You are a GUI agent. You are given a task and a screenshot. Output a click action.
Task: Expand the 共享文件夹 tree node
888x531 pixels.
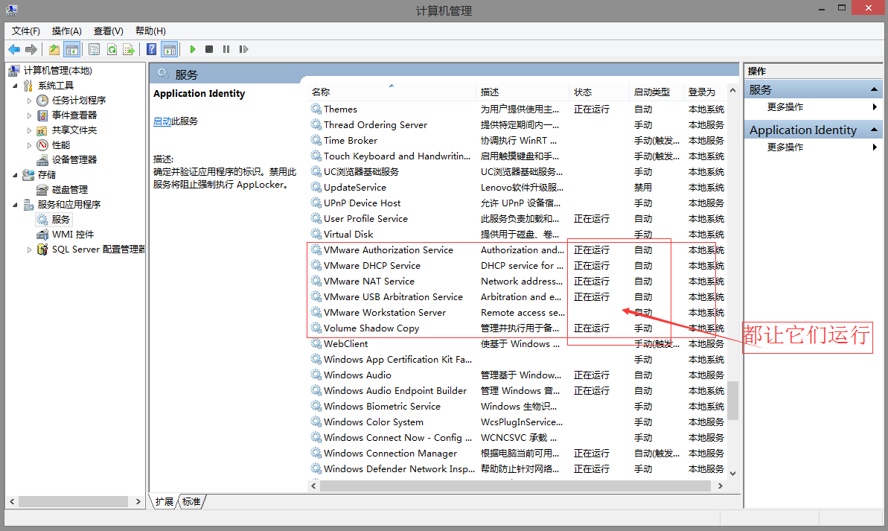point(30,130)
